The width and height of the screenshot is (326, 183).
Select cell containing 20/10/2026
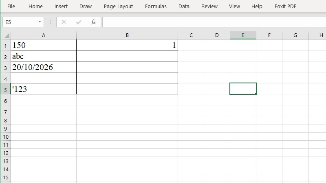click(44, 67)
